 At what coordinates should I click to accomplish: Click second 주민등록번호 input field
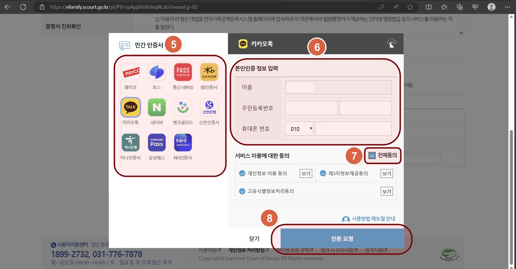click(x=366, y=108)
